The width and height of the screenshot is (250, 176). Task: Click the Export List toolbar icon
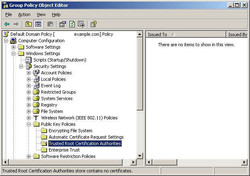[81, 24]
